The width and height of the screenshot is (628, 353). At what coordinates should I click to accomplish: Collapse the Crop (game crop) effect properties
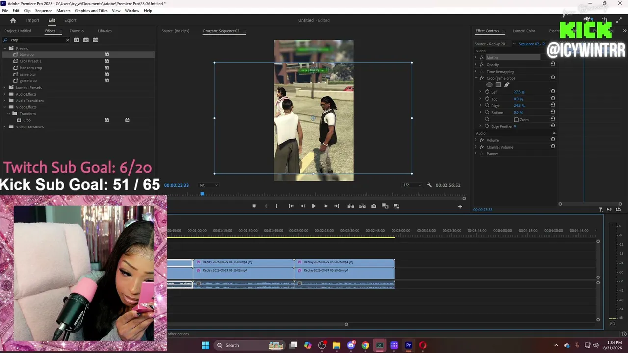click(476, 78)
